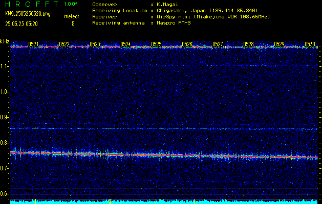The image size is (322, 204).
Task: Click the 0.6 frequency axis label
Action: 5,194
